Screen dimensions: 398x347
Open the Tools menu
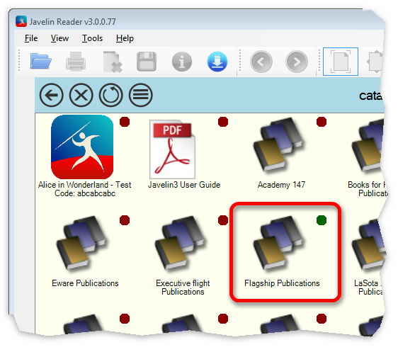pos(92,38)
